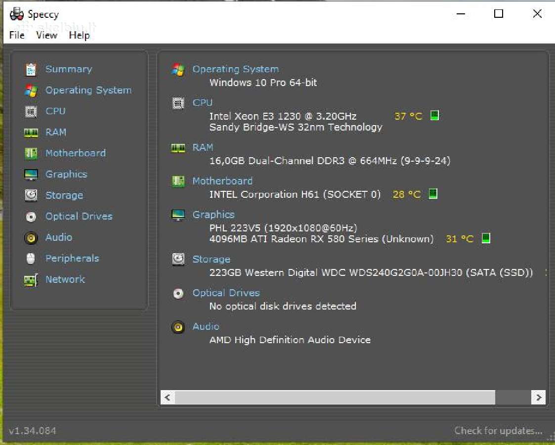
Task: Click the Motherboard icon in summary panel
Action: [x=178, y=181]
